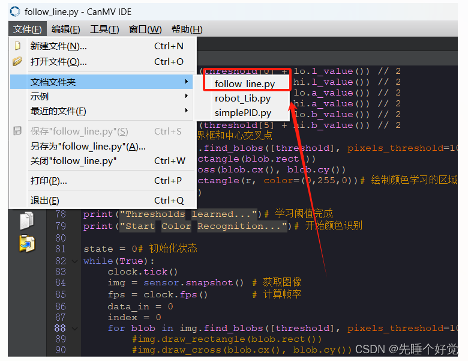This screenshot has height=361, width=468.
Task: Choose 新建文件(N)... menu entry
Action: [103, 46]
